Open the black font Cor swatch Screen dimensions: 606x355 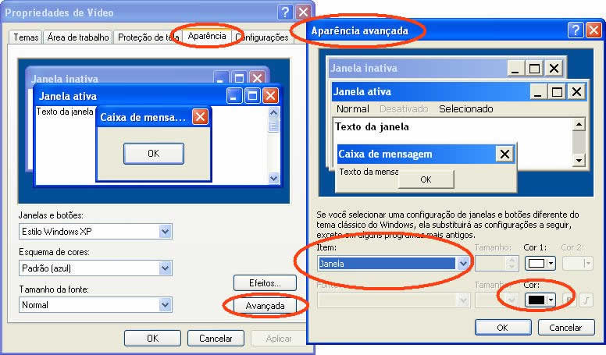click(x=540, y=300)
